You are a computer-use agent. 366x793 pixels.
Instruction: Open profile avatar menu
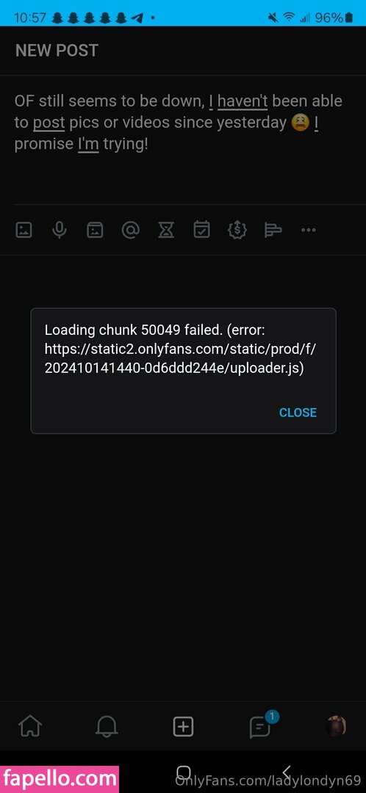[337, 726]
